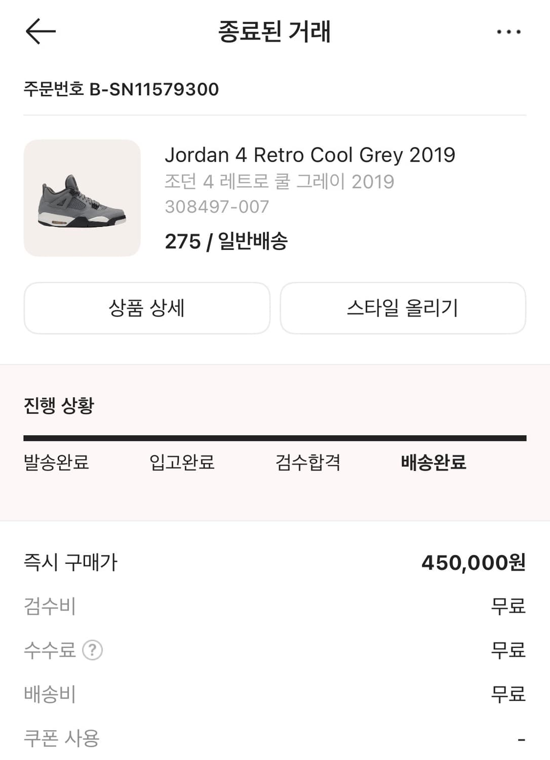
Task: Tap the 450,000원 purchase price
Action: click(473, 562)
